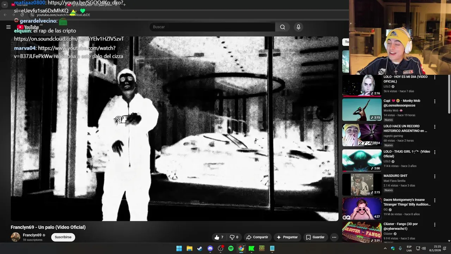Click the webcam overlay of the streamer
The image size is (451, 254).
tap(400, 37)
